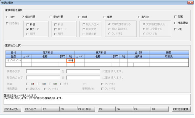Click the F2: function button
The height and width of the screenshot is (118, 195).
(50, 109)
